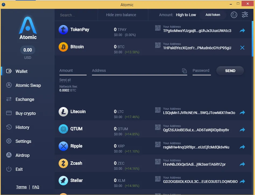255x195 pixels.
Task: Click the Ripple coin icon
Action: point(63,146)
